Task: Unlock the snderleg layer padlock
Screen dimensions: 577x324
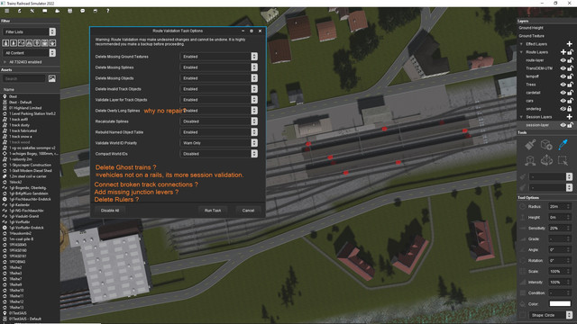Action: click(x=570, y=109)
